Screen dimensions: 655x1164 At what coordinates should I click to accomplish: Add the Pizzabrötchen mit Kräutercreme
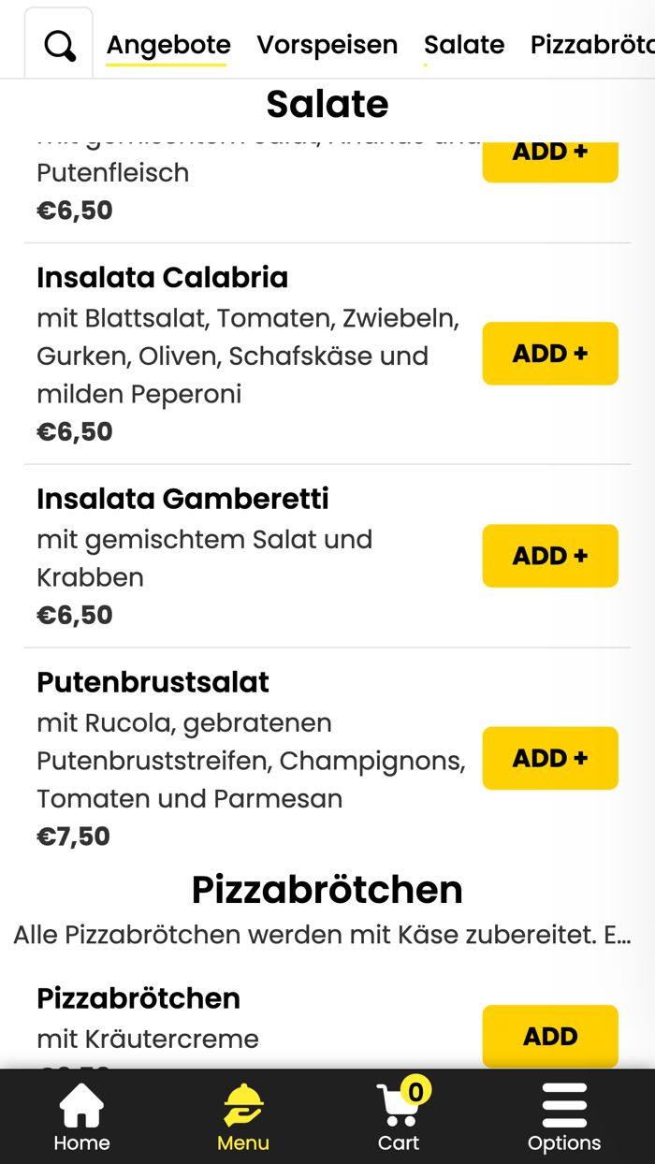[x=549, y=1036]
